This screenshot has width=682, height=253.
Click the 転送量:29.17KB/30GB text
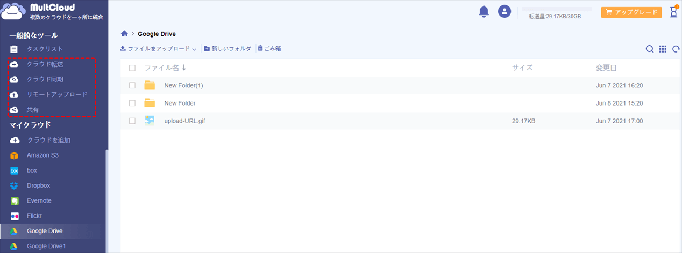(555, 17)
